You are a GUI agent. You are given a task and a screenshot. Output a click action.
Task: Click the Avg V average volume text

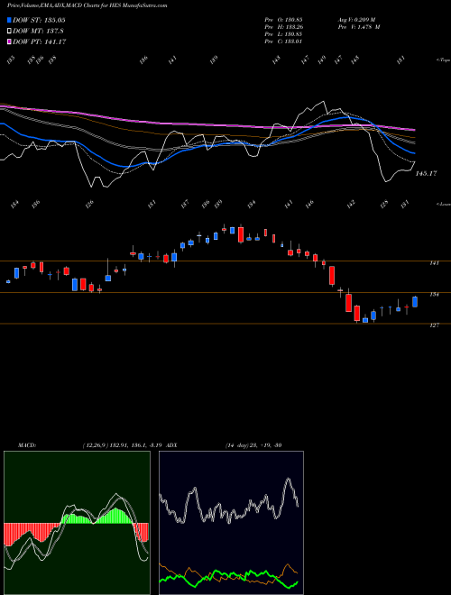click(x=356, y=20)
